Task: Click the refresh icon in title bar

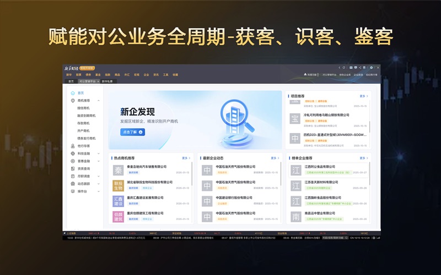Action: pos(343,68)
